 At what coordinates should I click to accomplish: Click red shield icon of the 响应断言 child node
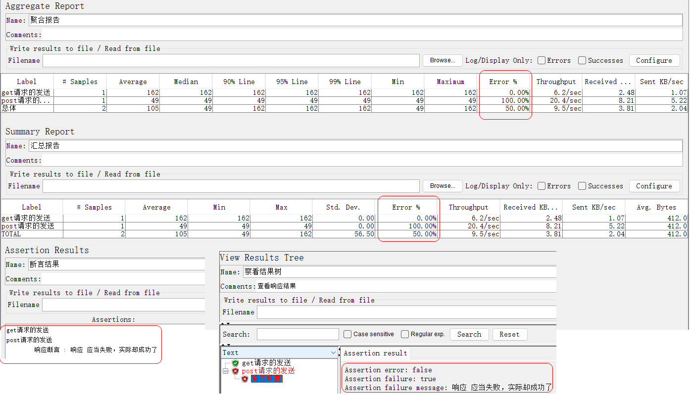pyautogui.click(x=245, y=379)
